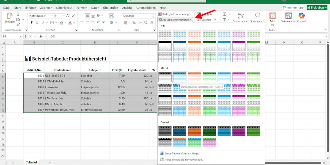The width and height of the screenshot is (330, 165).
Task: Open Bedingte Formatierung dropdown
Action: click(x=175, y=14)
